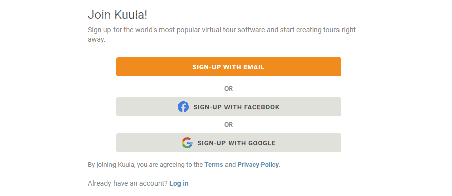Open the Terms link

point(214,165)
